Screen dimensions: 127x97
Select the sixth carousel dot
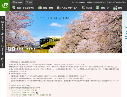click(x=30, y=49)
